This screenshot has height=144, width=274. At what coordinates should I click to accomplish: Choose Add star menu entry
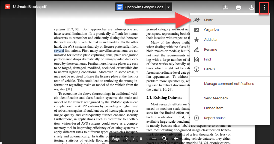click(x=230, y=40)
